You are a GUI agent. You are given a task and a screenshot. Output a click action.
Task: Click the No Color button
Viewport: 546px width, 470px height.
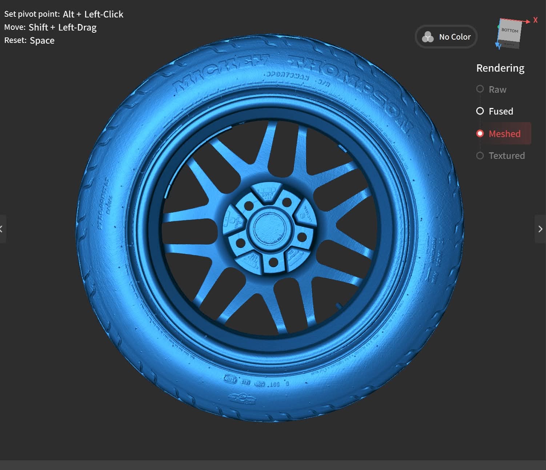click(x=446, y=37)
